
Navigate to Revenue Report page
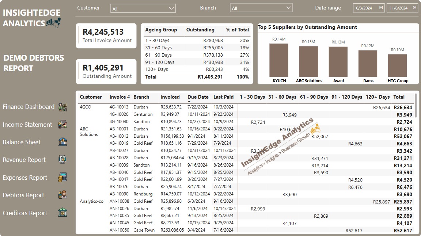(x=24, y=160)
